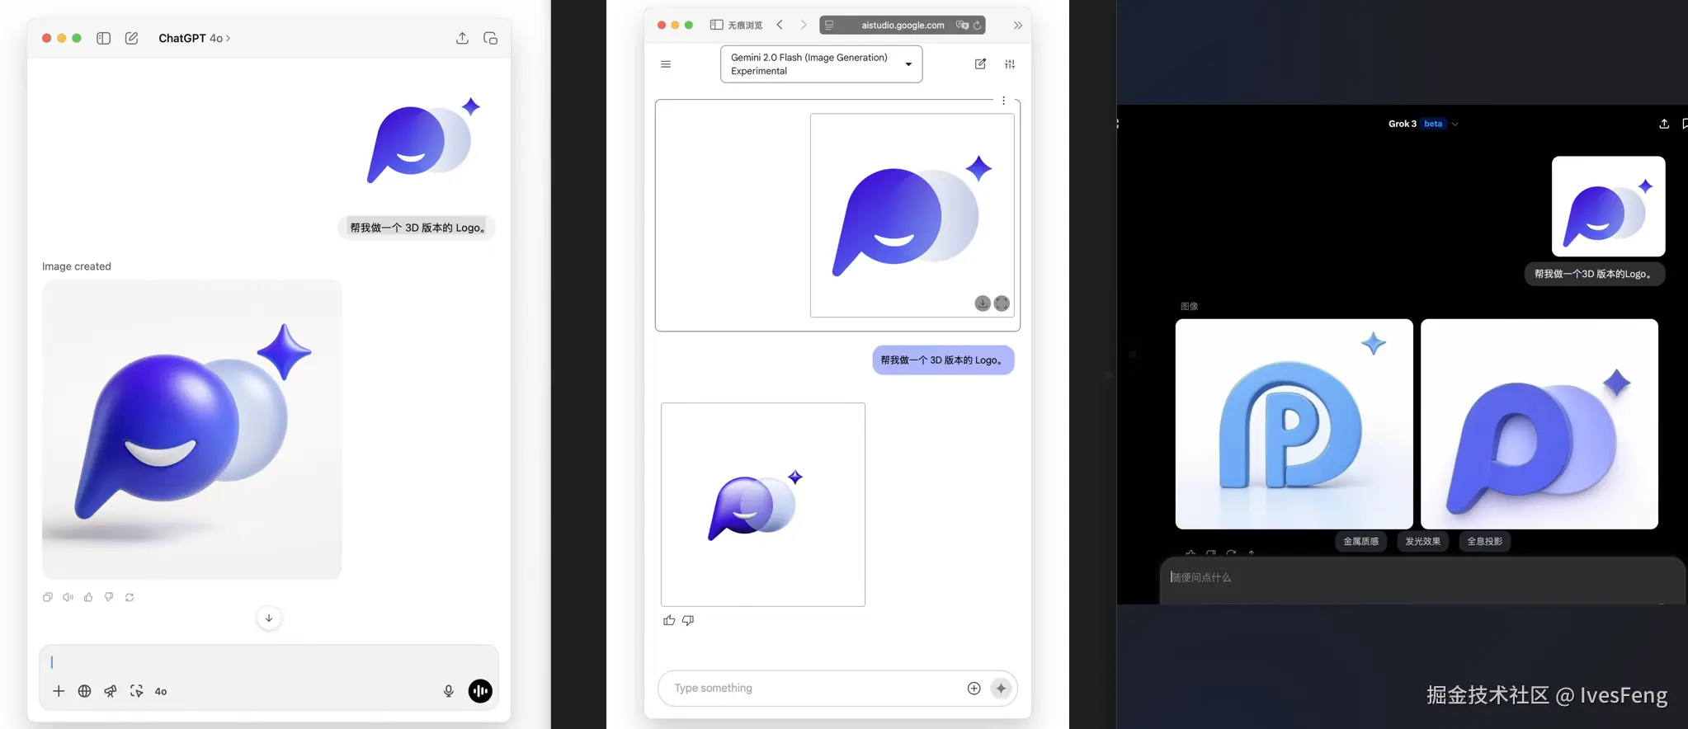Add media with the plus circle in AI Studio

click(x=974, y=688)
